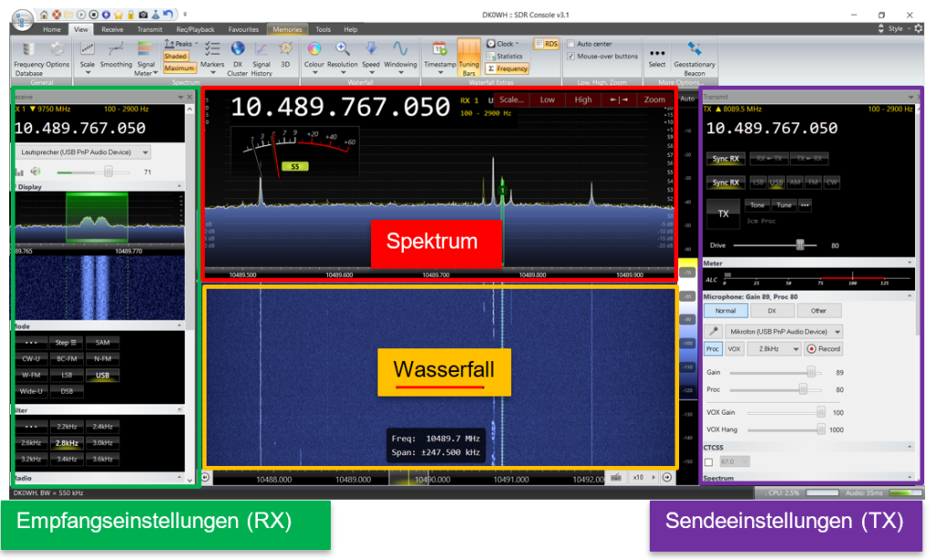This screenshot has height=560, width=936.
Task: Tick the CTCSS checkbox
Action: (708, 462)
